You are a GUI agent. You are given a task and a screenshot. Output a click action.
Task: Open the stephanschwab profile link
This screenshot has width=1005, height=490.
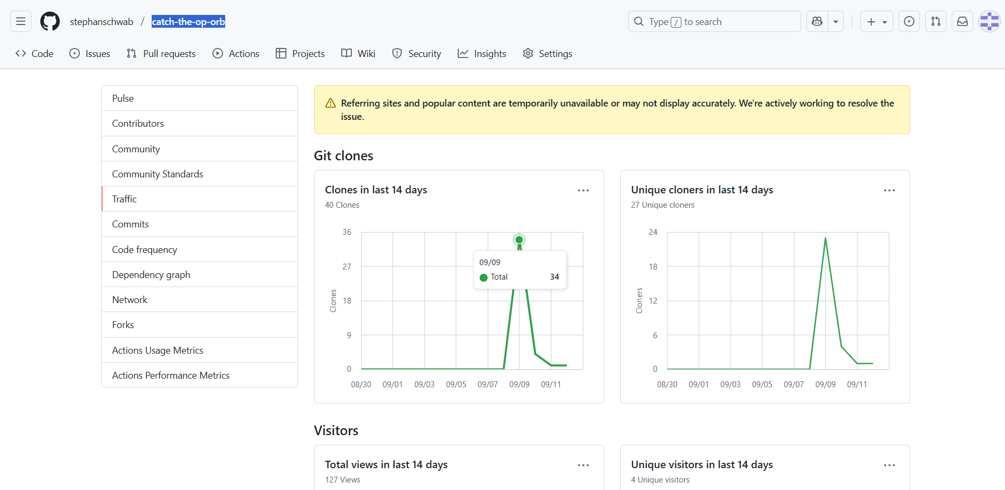[102, 22]
